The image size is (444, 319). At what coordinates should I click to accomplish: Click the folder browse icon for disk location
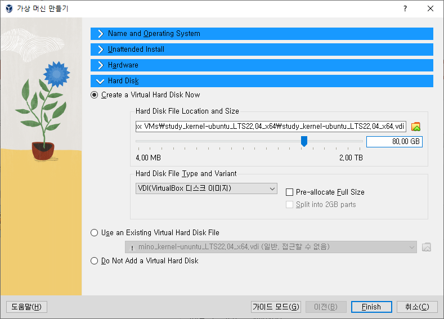click(x=416, y=126)
